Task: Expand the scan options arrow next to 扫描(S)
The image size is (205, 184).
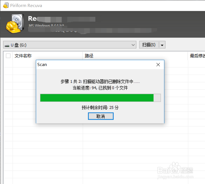Action: tap(162, 45)
